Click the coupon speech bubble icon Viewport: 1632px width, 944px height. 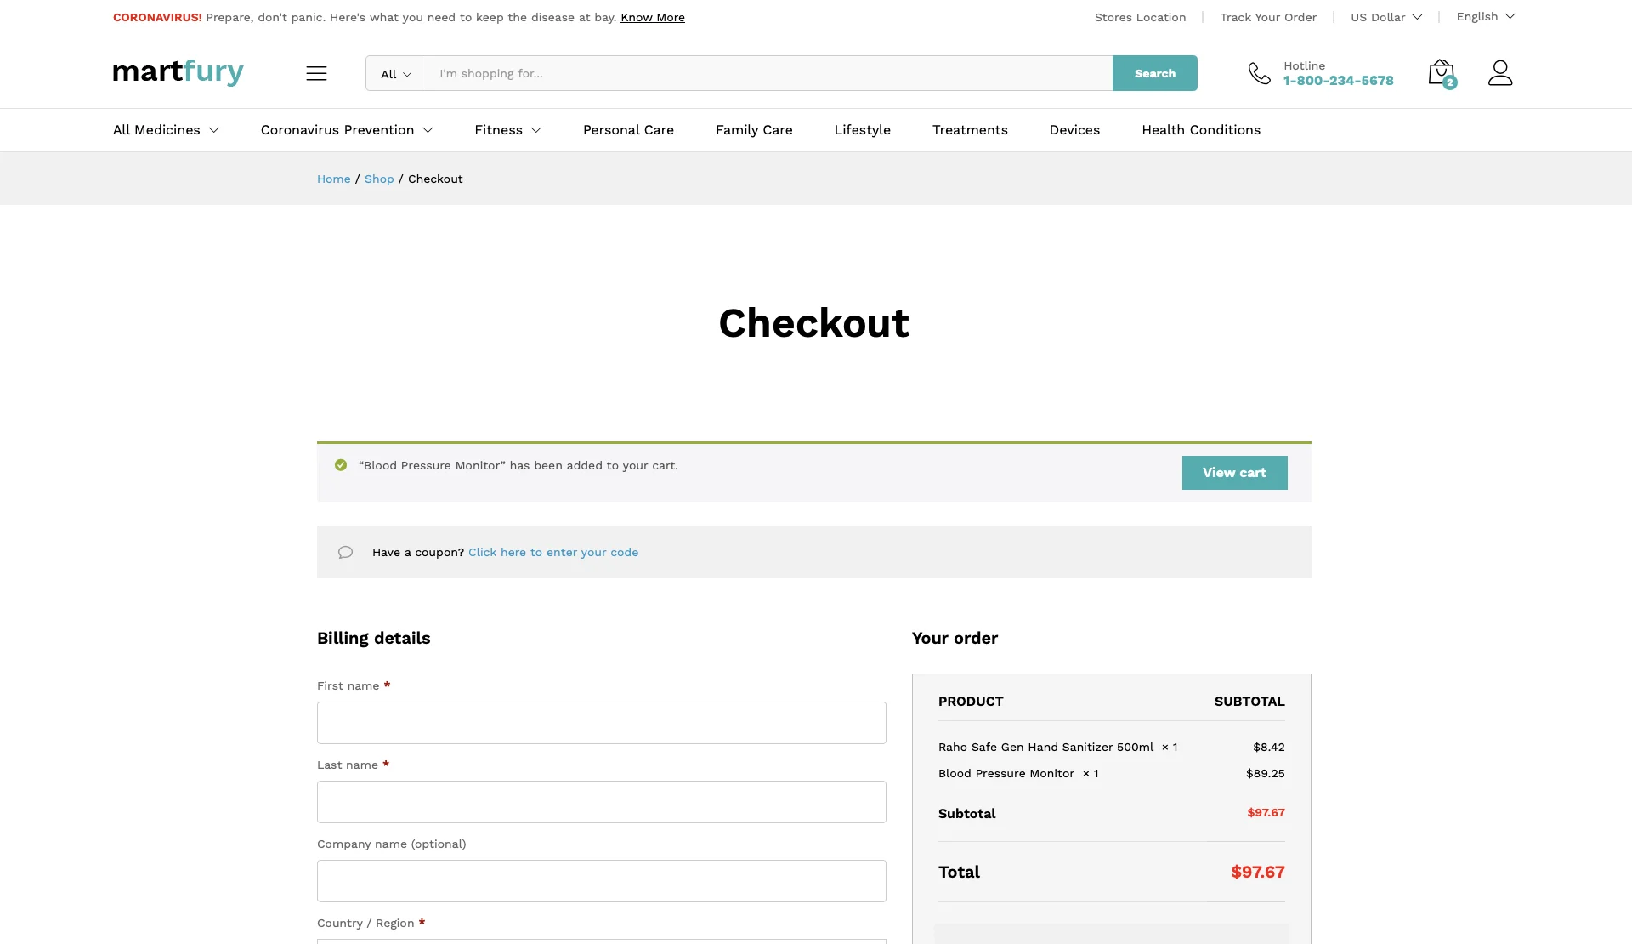pyautogui.click(x=345, y=552)
